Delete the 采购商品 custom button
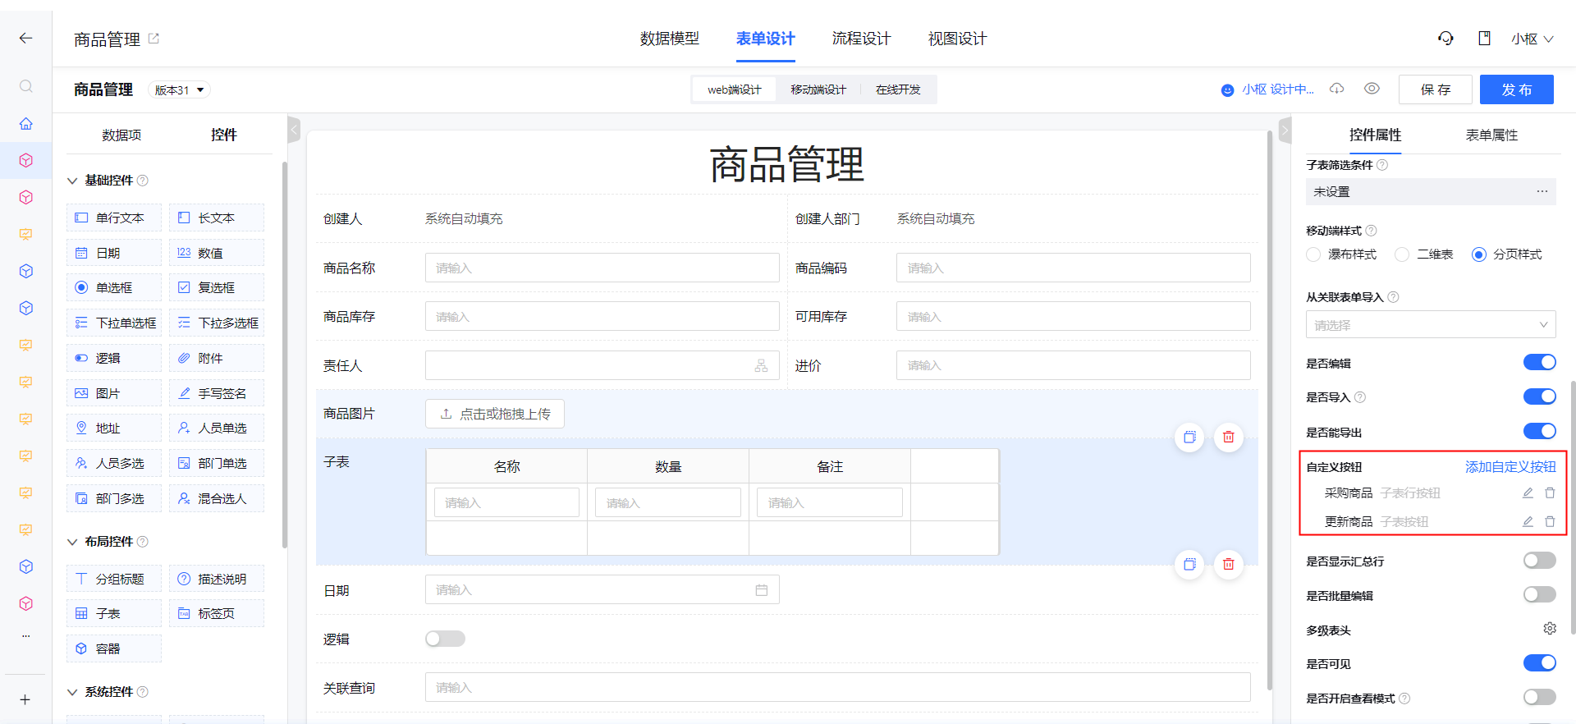 pyautogui.click(x=1550, y=493)
